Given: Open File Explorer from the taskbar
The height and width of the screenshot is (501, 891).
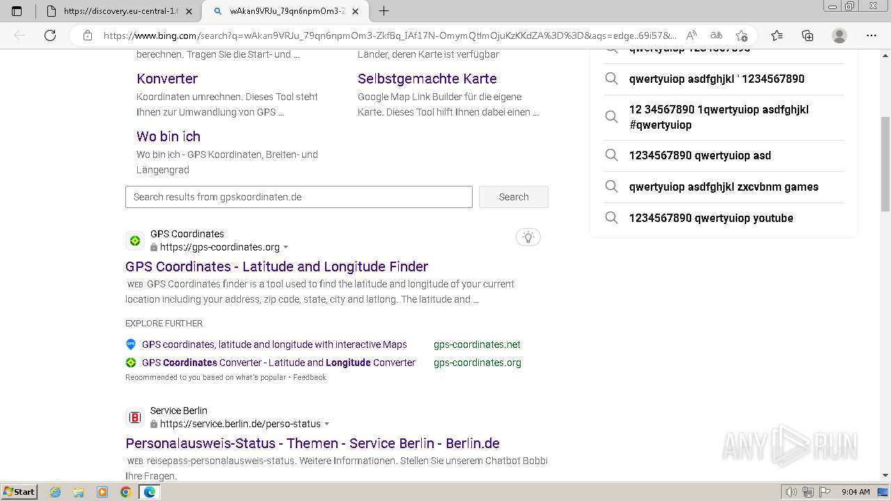Looking at the screenshot, I should [x=79, y=492].
